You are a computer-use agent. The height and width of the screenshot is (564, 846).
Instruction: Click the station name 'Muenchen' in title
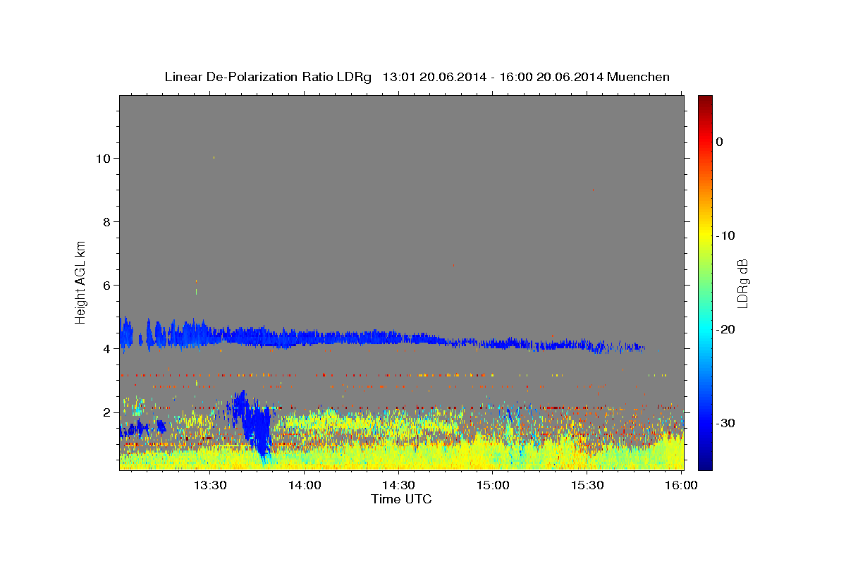(638, 77)
